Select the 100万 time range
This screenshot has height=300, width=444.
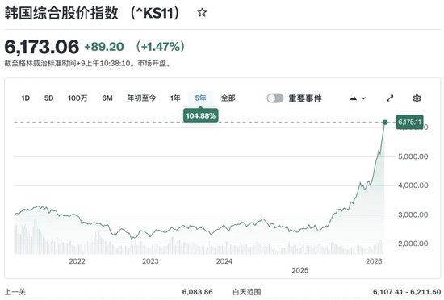click(x=77, y=98)
